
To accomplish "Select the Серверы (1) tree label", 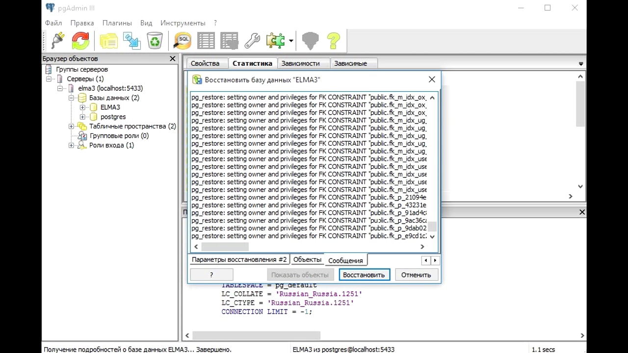I will click(x=85, y=79).
